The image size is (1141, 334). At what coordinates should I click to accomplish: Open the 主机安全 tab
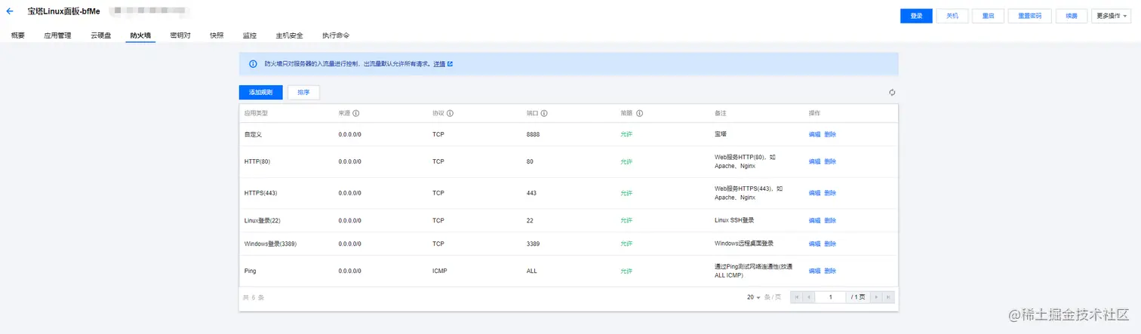(x=289, y=35)
